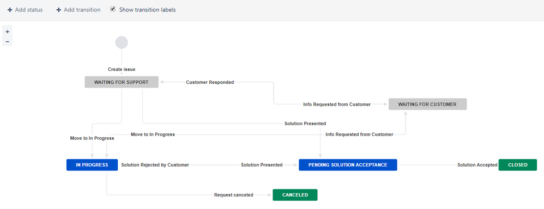544x209 pixels.
Task: Click the minus zoom-out icon
Action: (7, 41)
